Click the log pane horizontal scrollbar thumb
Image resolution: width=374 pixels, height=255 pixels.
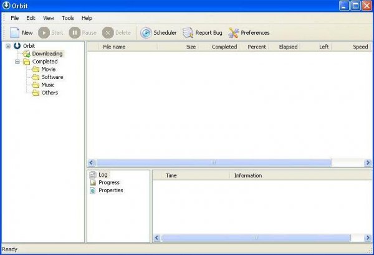click(256, 238)
